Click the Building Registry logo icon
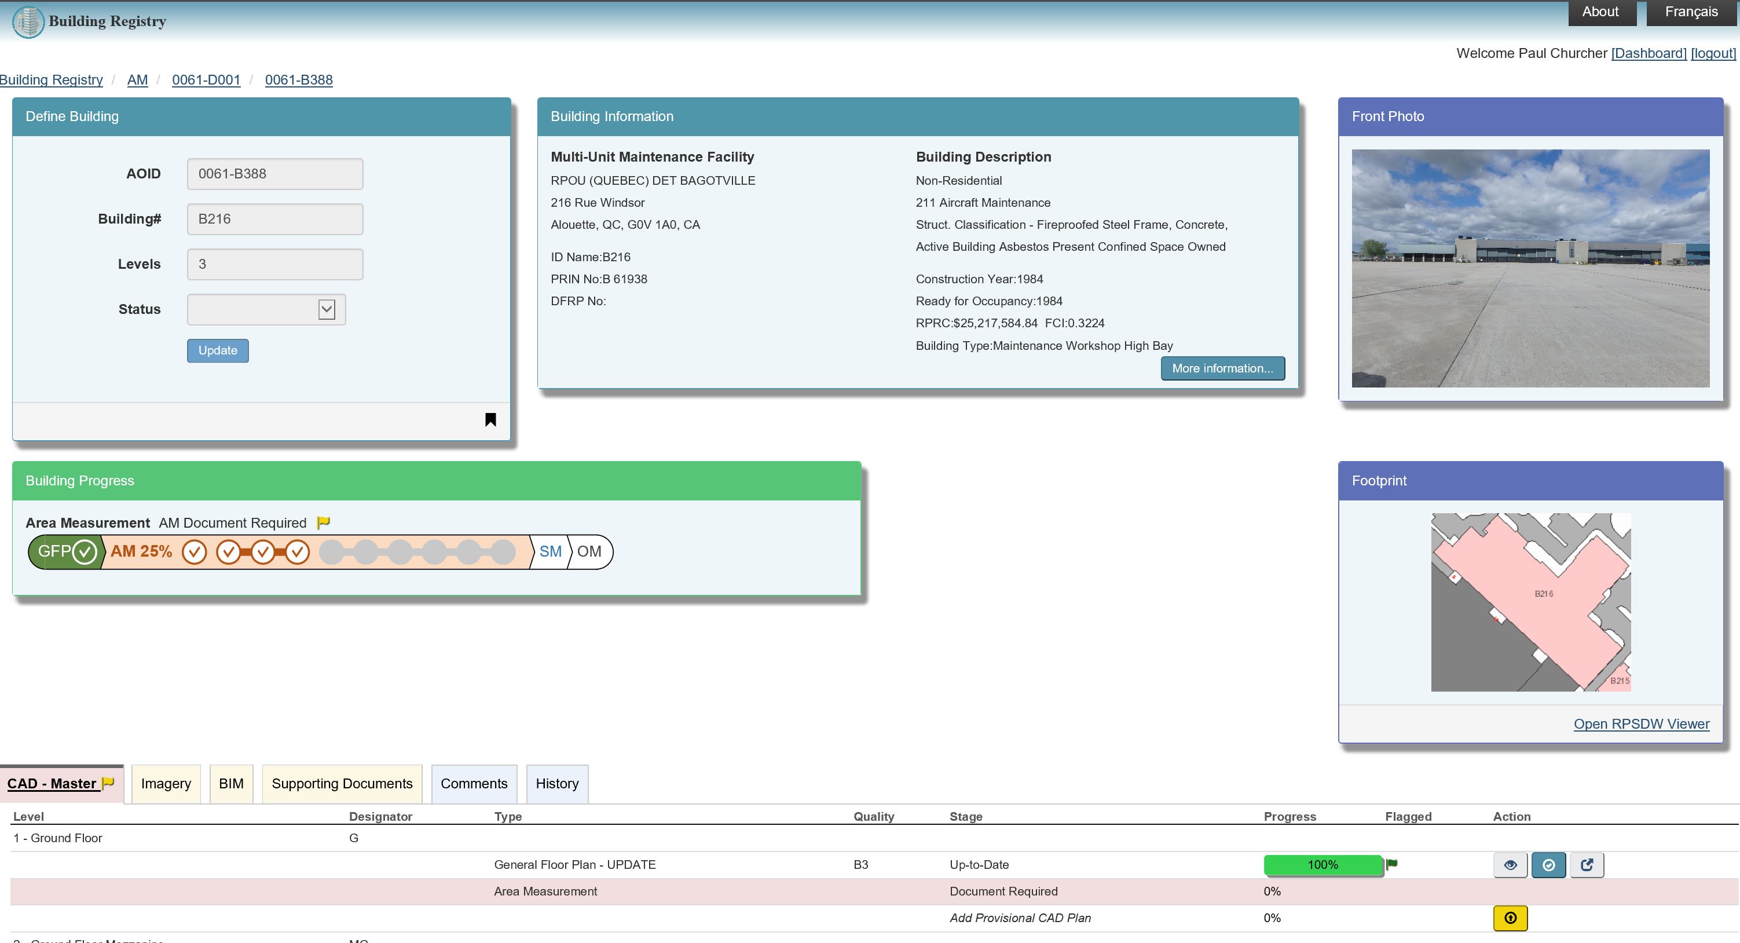This screenshot has width=1740, height=943. tap(28, 21)
